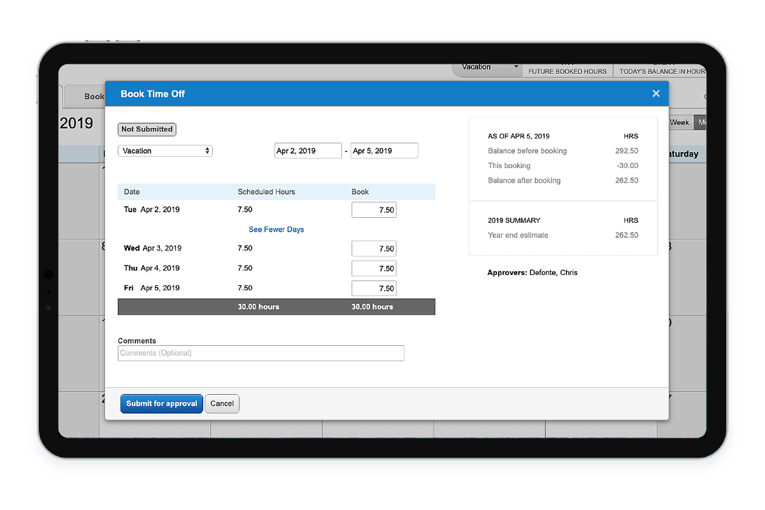The width and height of the screenshot is (765, 510).
Task: Click scheduled hours 7.50 for Tue Apr 2
Action: pyautogui.click(x=245, y=209)
